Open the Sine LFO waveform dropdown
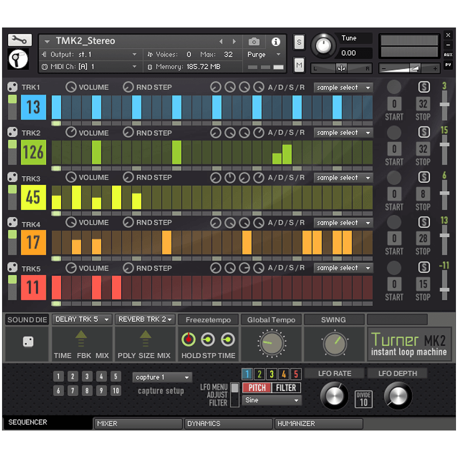 [272, 400]
